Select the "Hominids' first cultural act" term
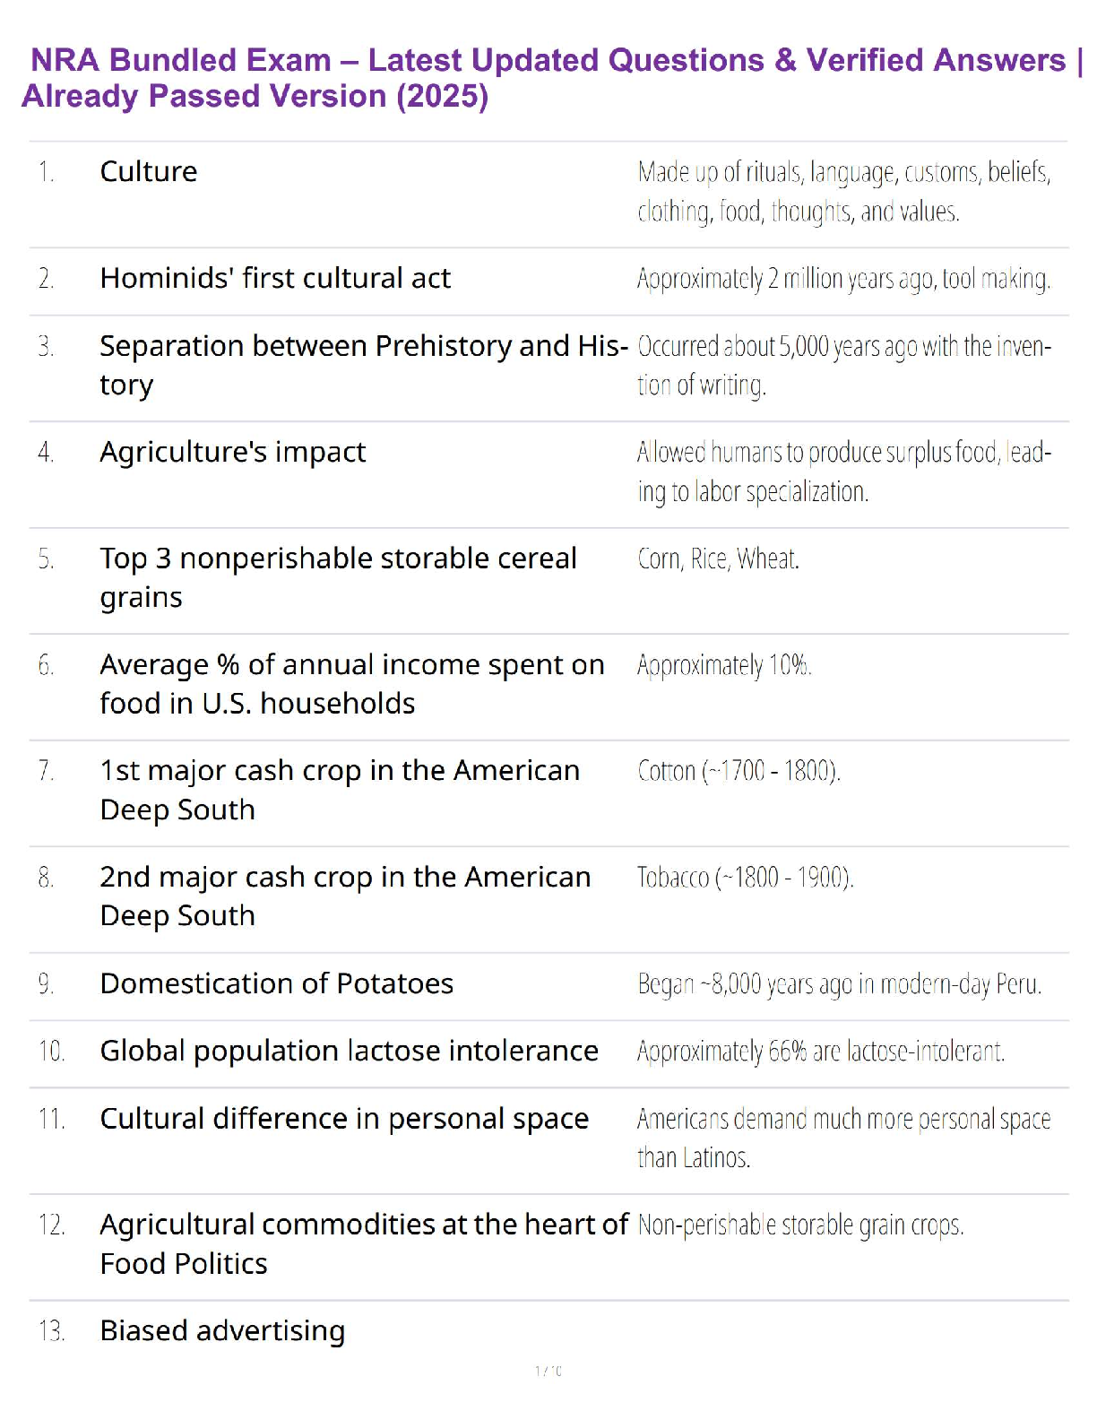 275,279
